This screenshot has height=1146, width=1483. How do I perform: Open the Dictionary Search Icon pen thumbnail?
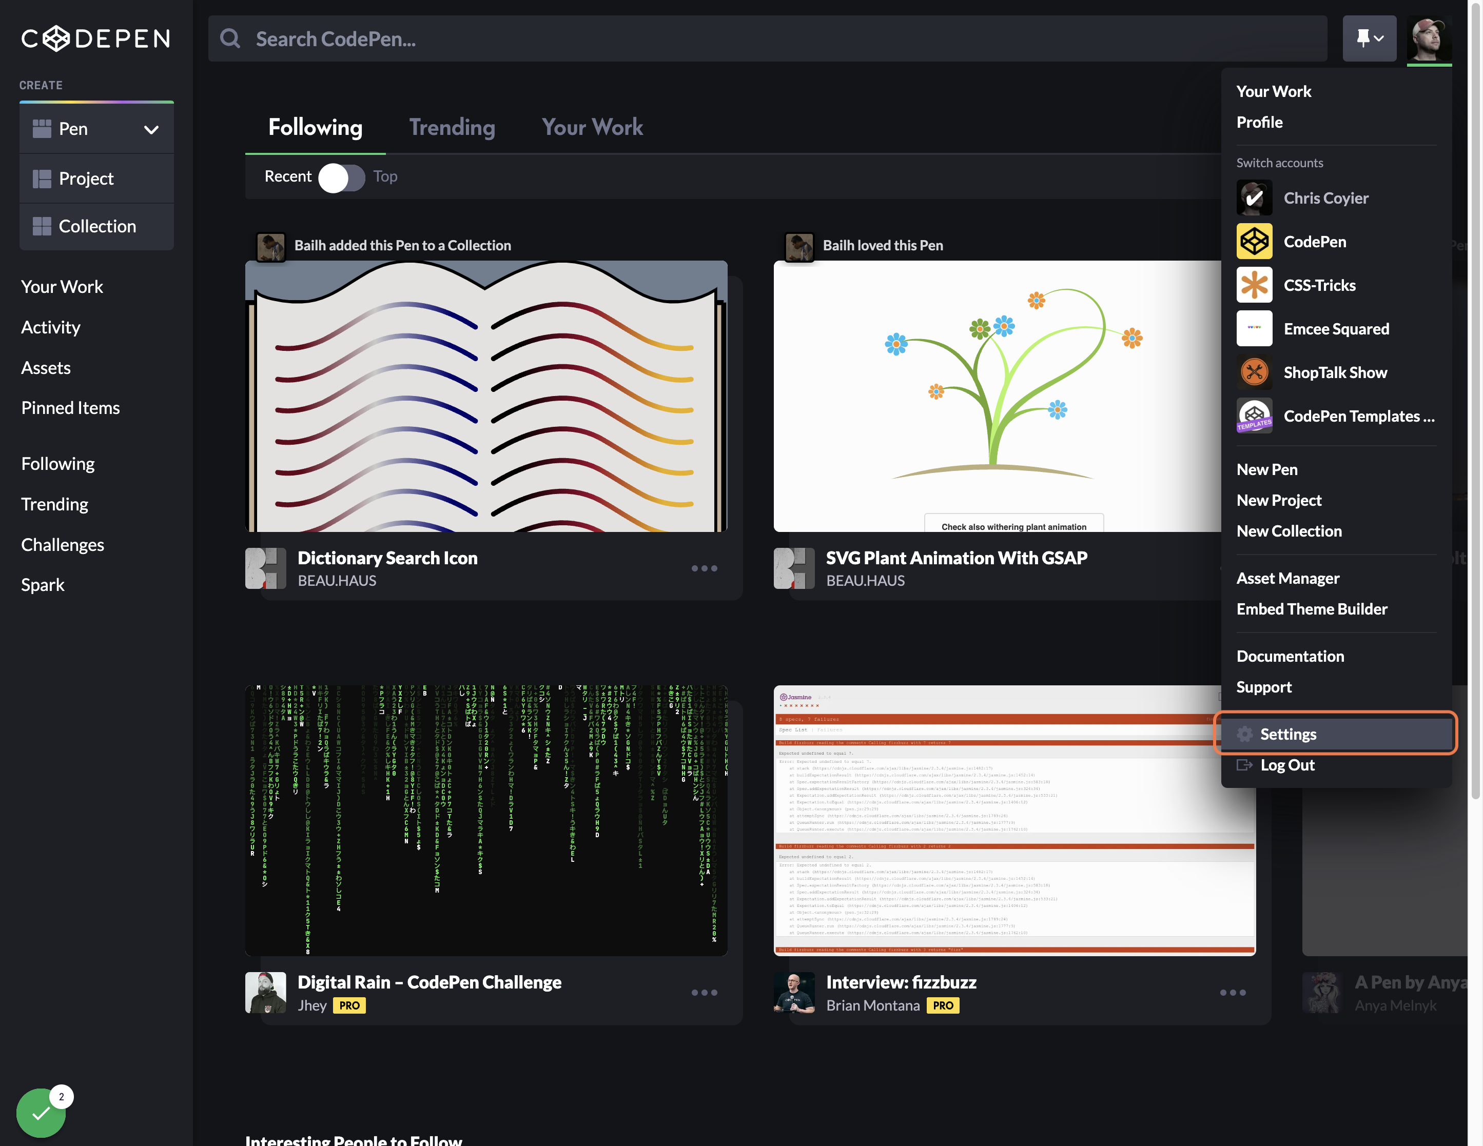486,396
